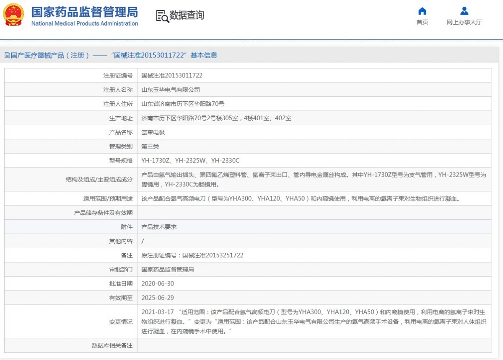The height and width of the screenshot is (360, 503).
Task: Click the production address value 济南市历下区华阳路70号2号楼305室
Action: click(x=216, y=118)
